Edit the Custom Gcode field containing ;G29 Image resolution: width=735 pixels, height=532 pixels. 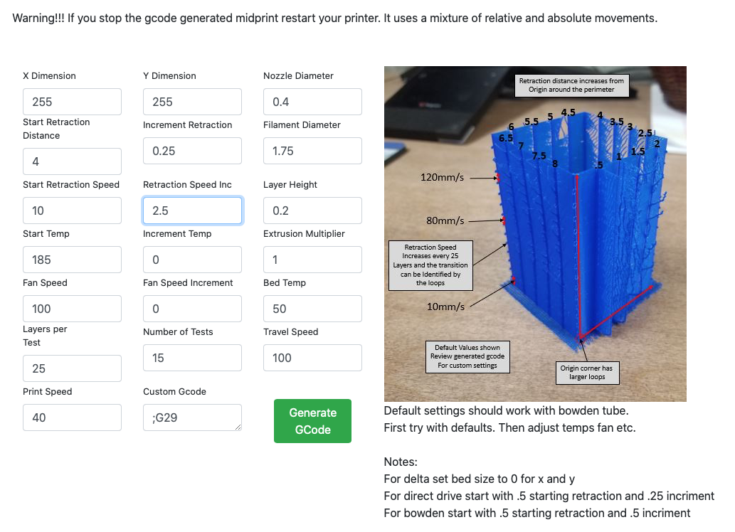click(192, 417)
